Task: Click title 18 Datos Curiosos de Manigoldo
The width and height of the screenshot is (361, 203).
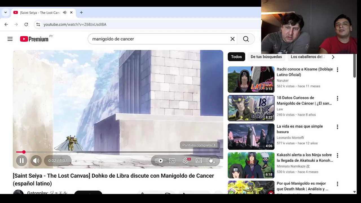Action: 304,100
